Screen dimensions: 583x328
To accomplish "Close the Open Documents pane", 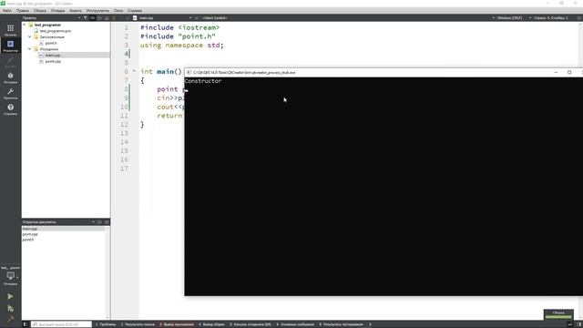I will [107, 222].
